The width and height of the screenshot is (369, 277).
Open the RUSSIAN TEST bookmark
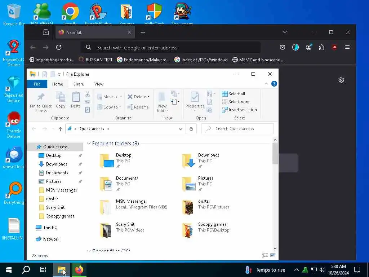click(95, 60)
